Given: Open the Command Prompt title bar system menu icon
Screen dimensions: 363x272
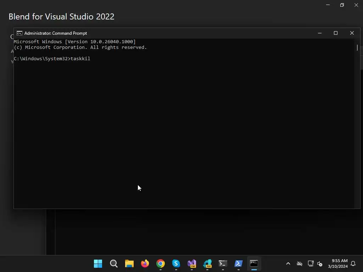Looking at the screenshot, I should pyautogui.click(x=19, y=33).
